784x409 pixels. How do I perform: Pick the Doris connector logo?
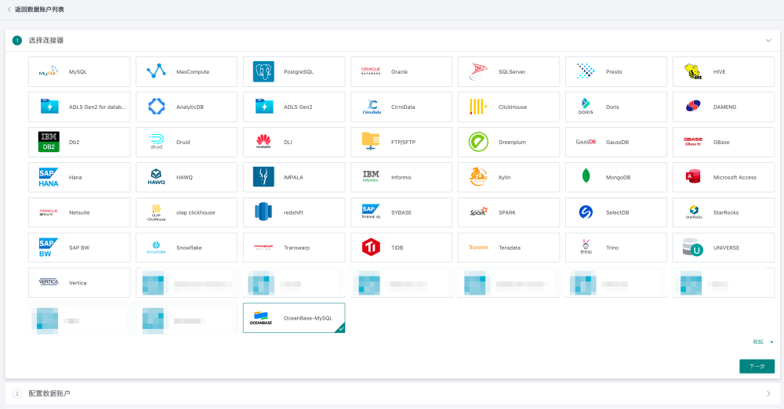(586, 107)
